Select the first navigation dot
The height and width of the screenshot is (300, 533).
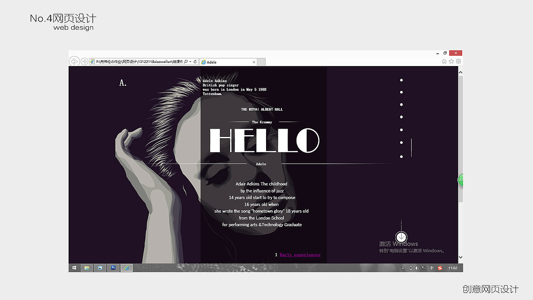(x=401, y=80)
